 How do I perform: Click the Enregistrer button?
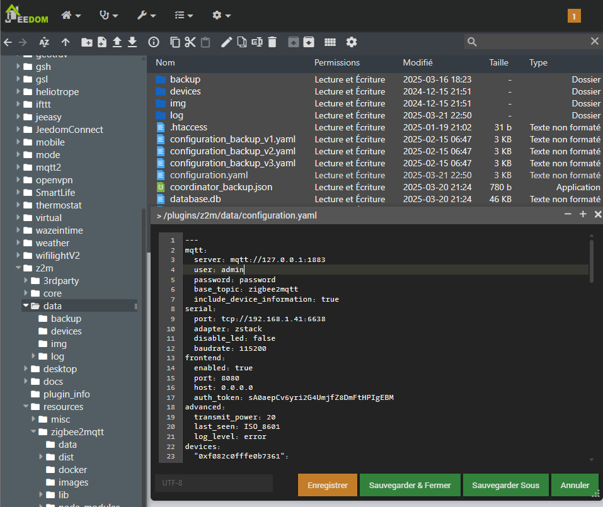[328, 486]
